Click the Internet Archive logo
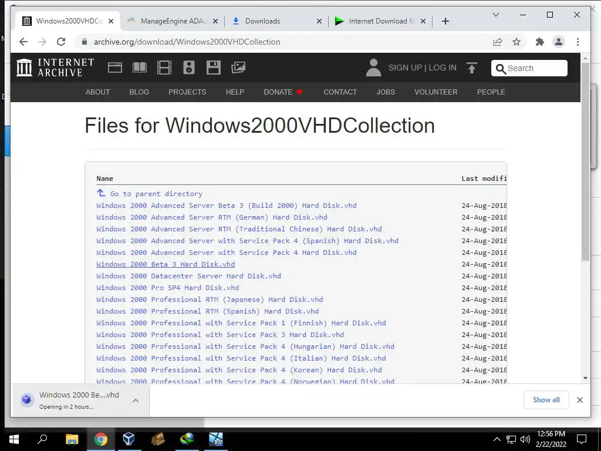The width and height of the screenshot is (601, 451). (55, 68)
